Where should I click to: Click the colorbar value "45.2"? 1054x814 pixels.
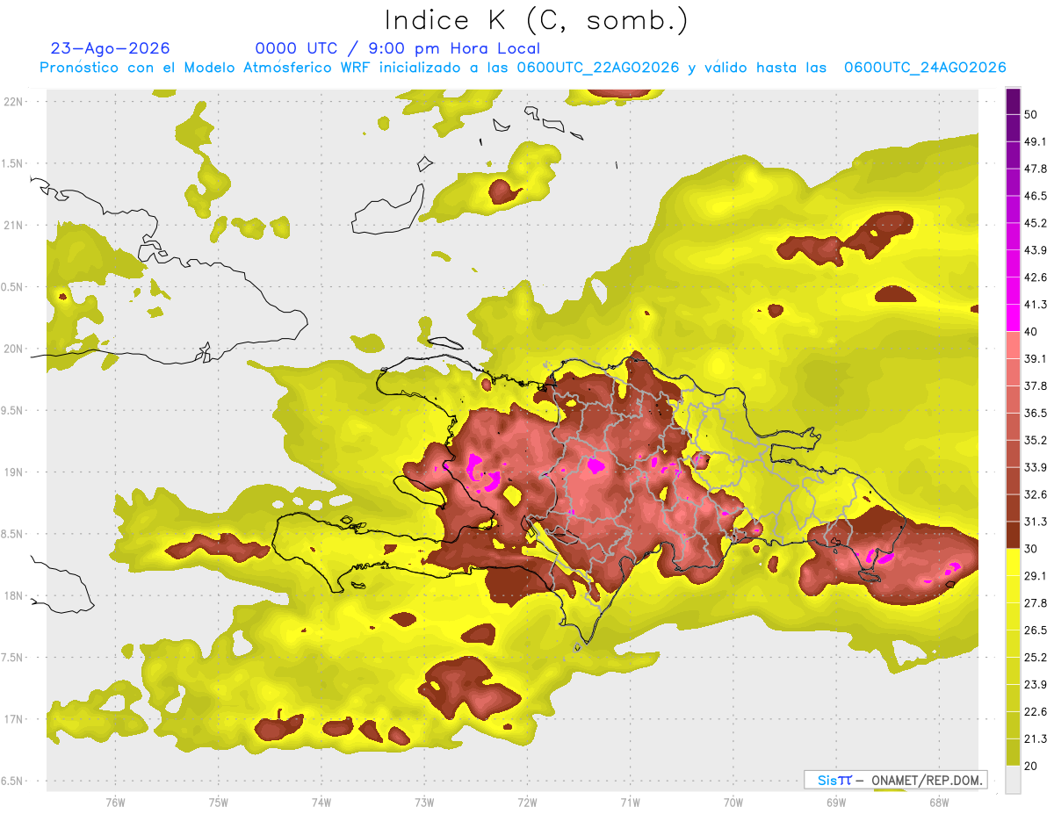pos(1036,223)
